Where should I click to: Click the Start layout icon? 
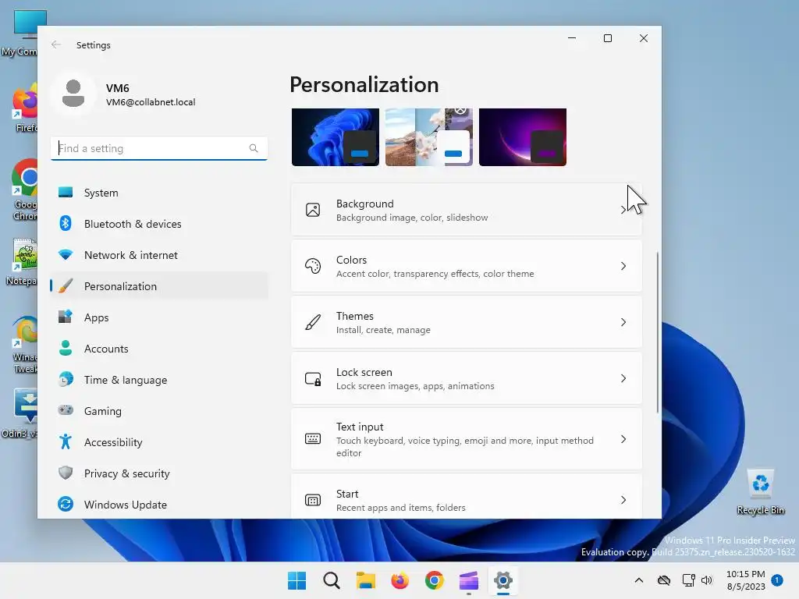313,500
